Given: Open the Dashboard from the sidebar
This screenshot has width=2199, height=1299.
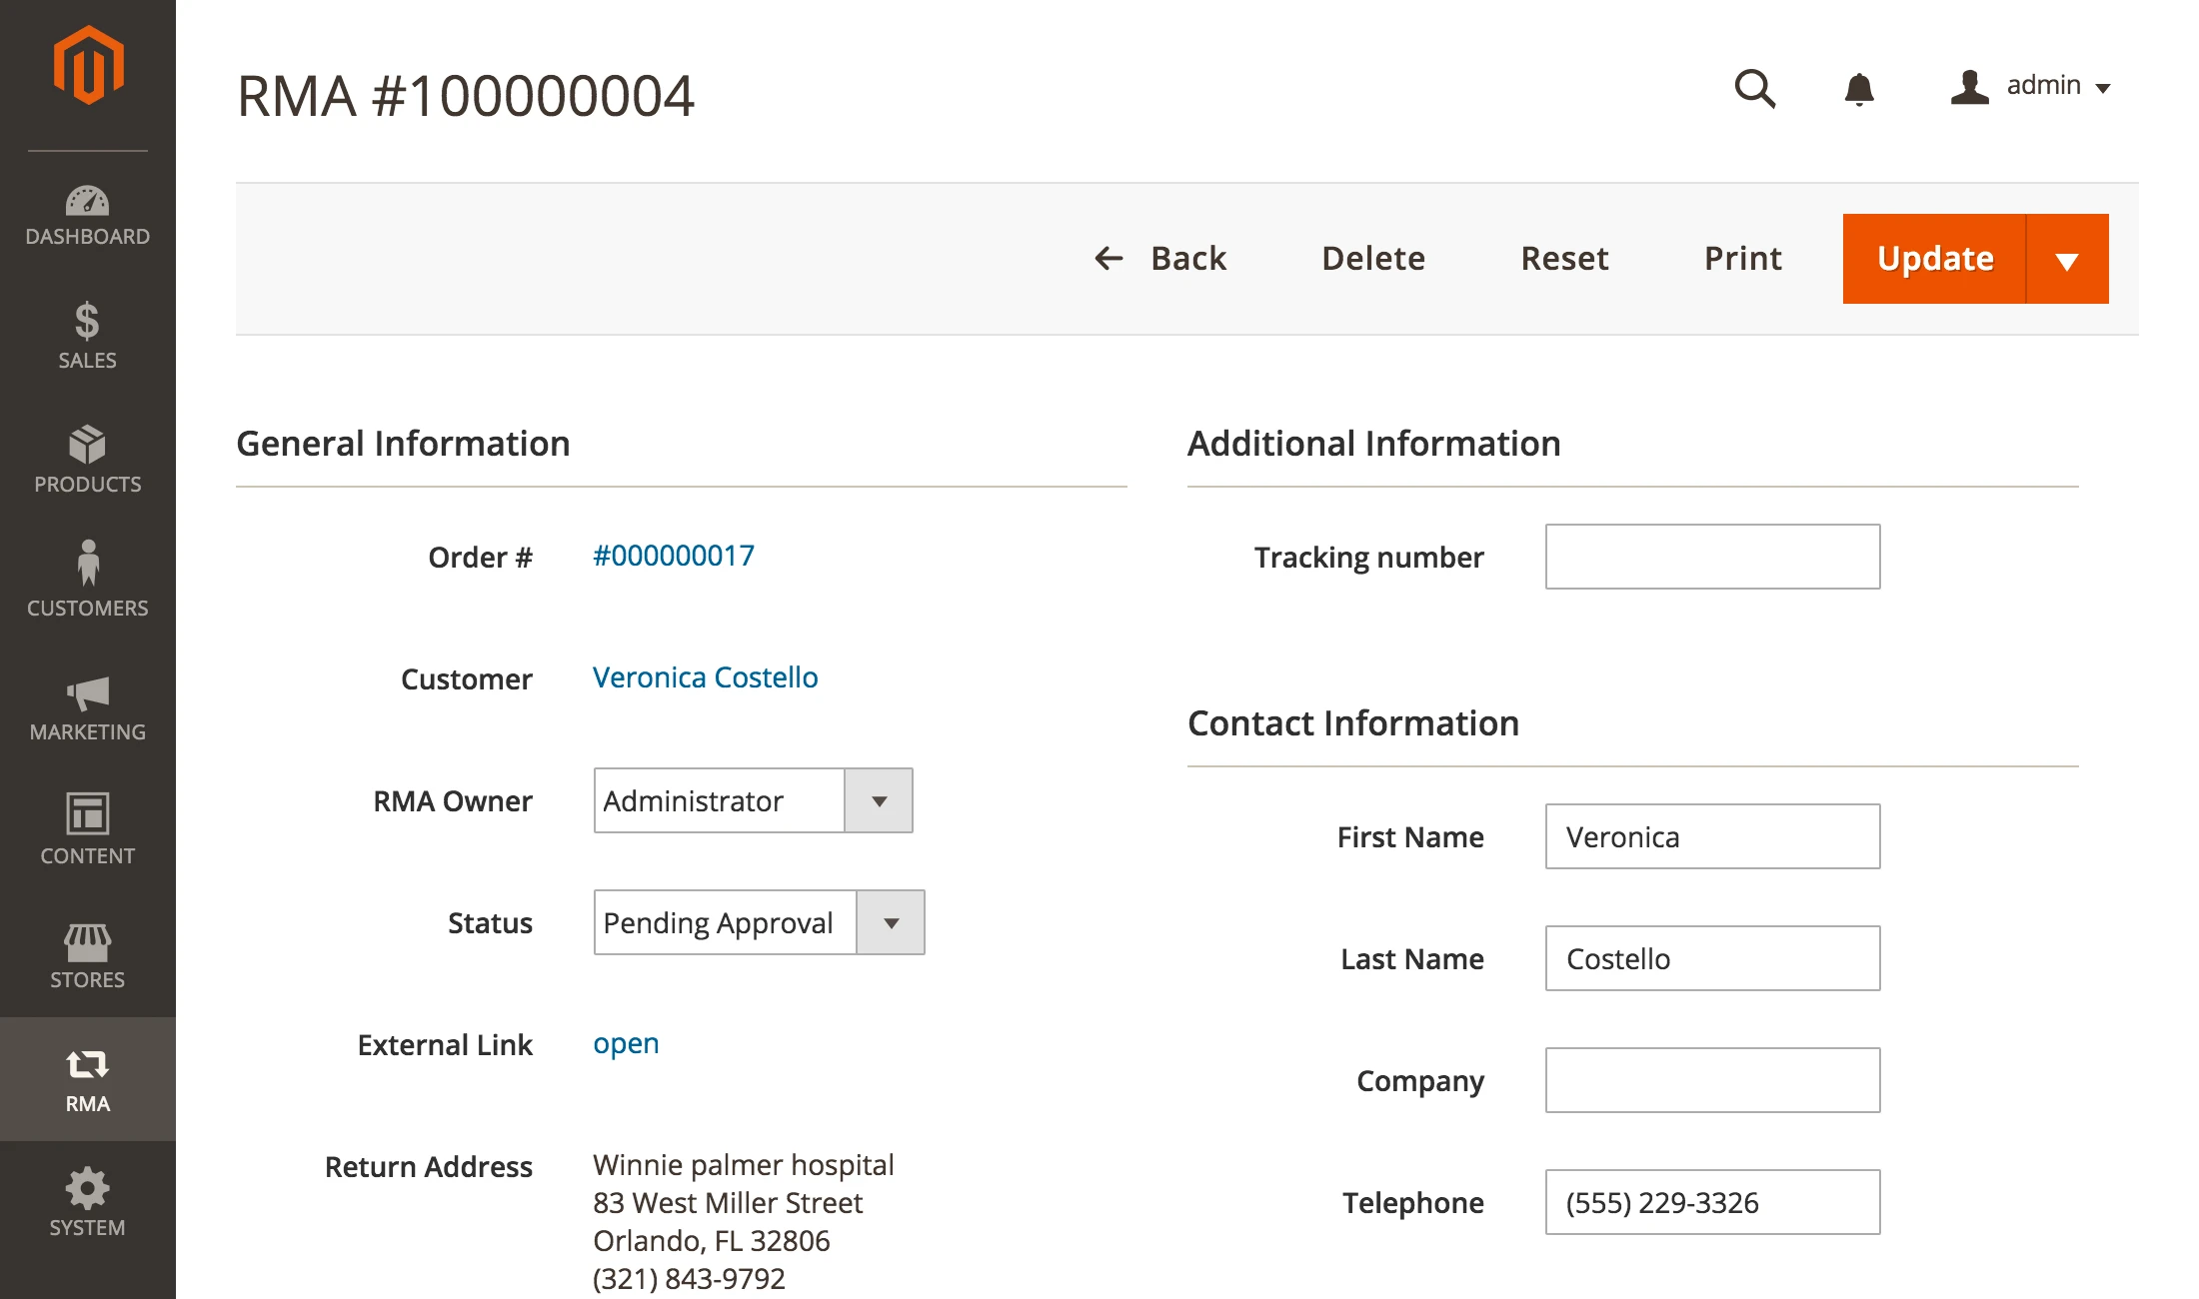Looking at the screenshot, I should tap(88, 215).
